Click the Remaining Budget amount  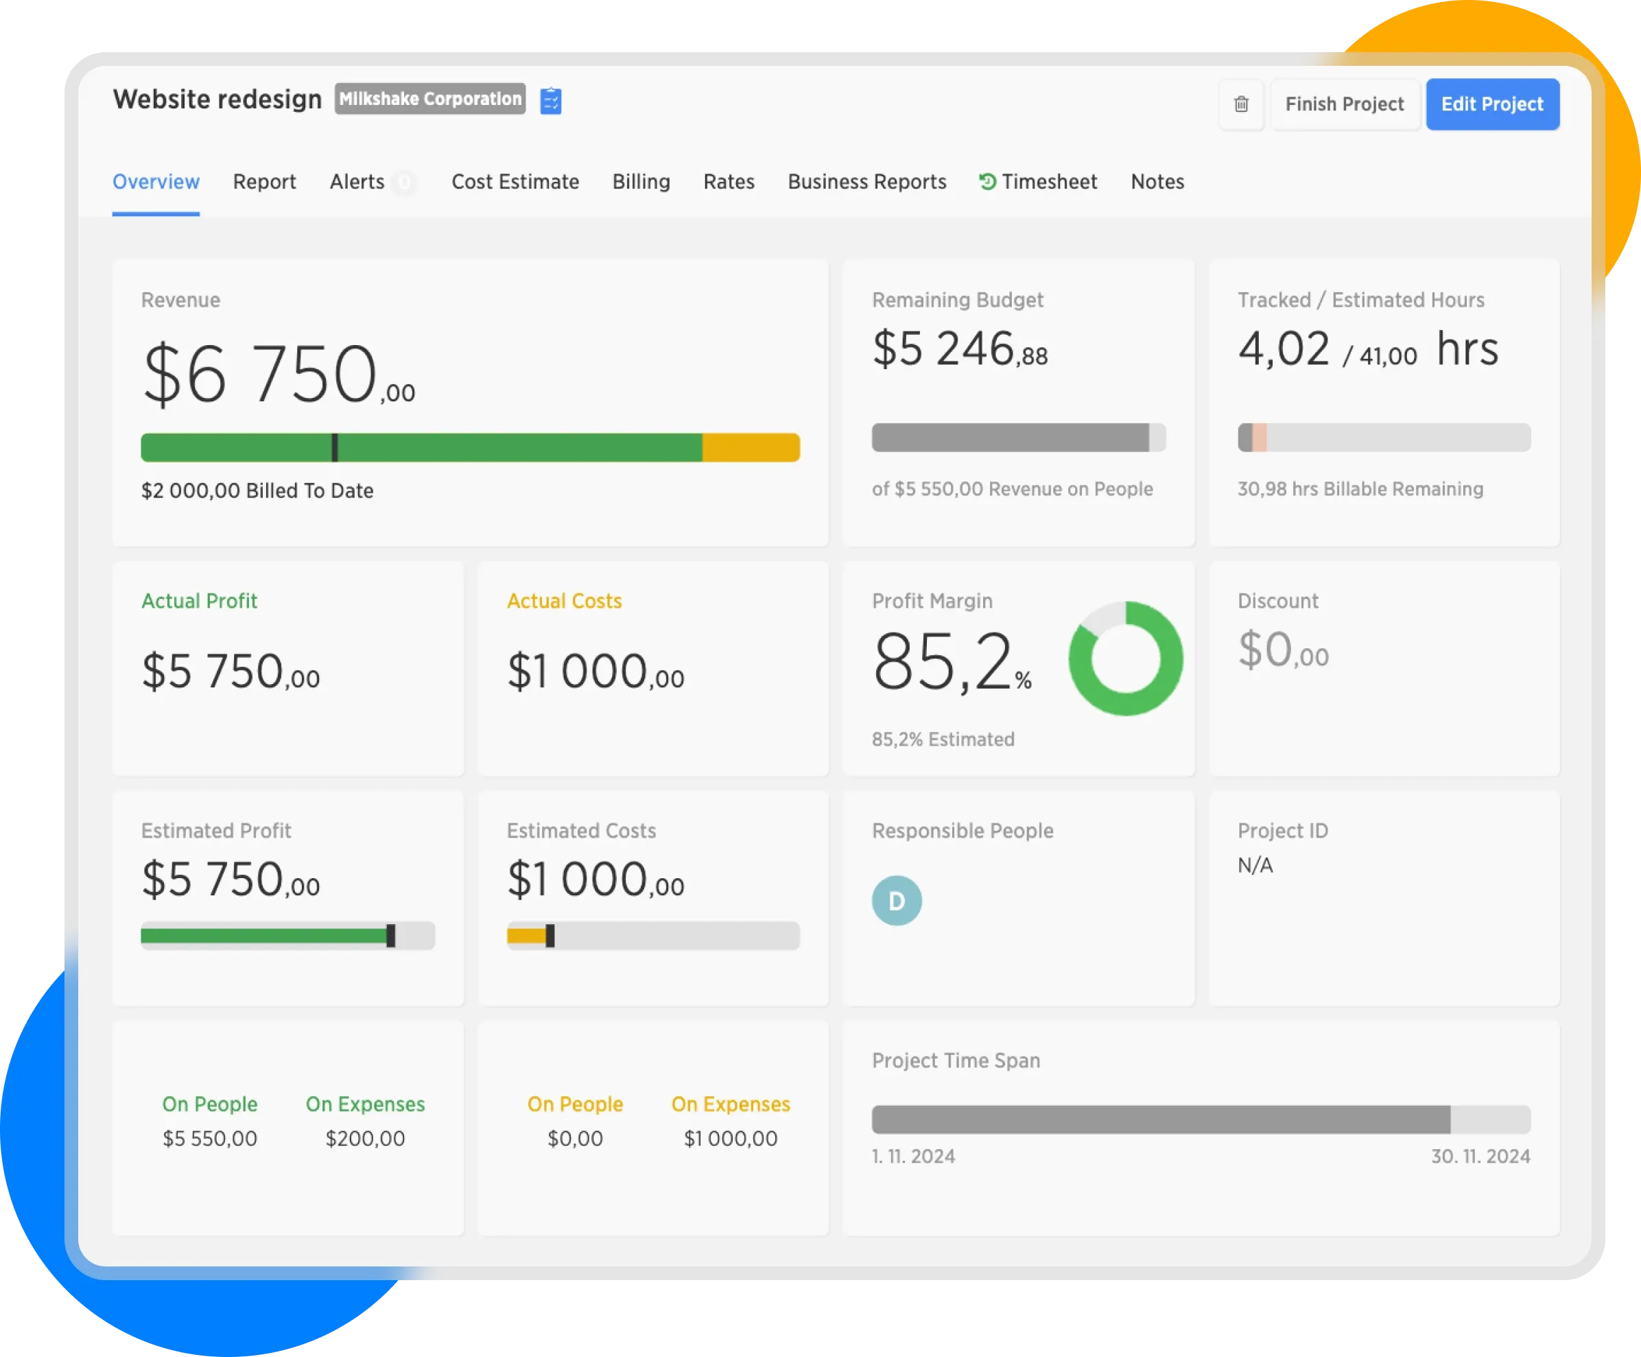point(959,349)
